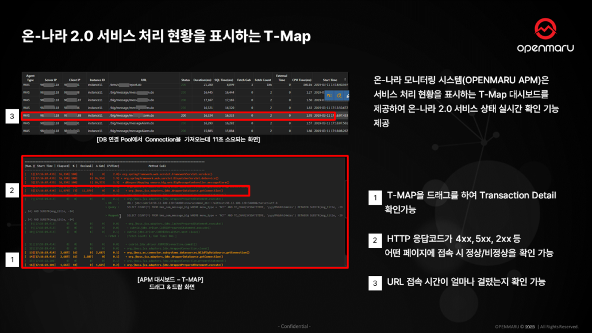Select the first table row ending in report.do

172,84
